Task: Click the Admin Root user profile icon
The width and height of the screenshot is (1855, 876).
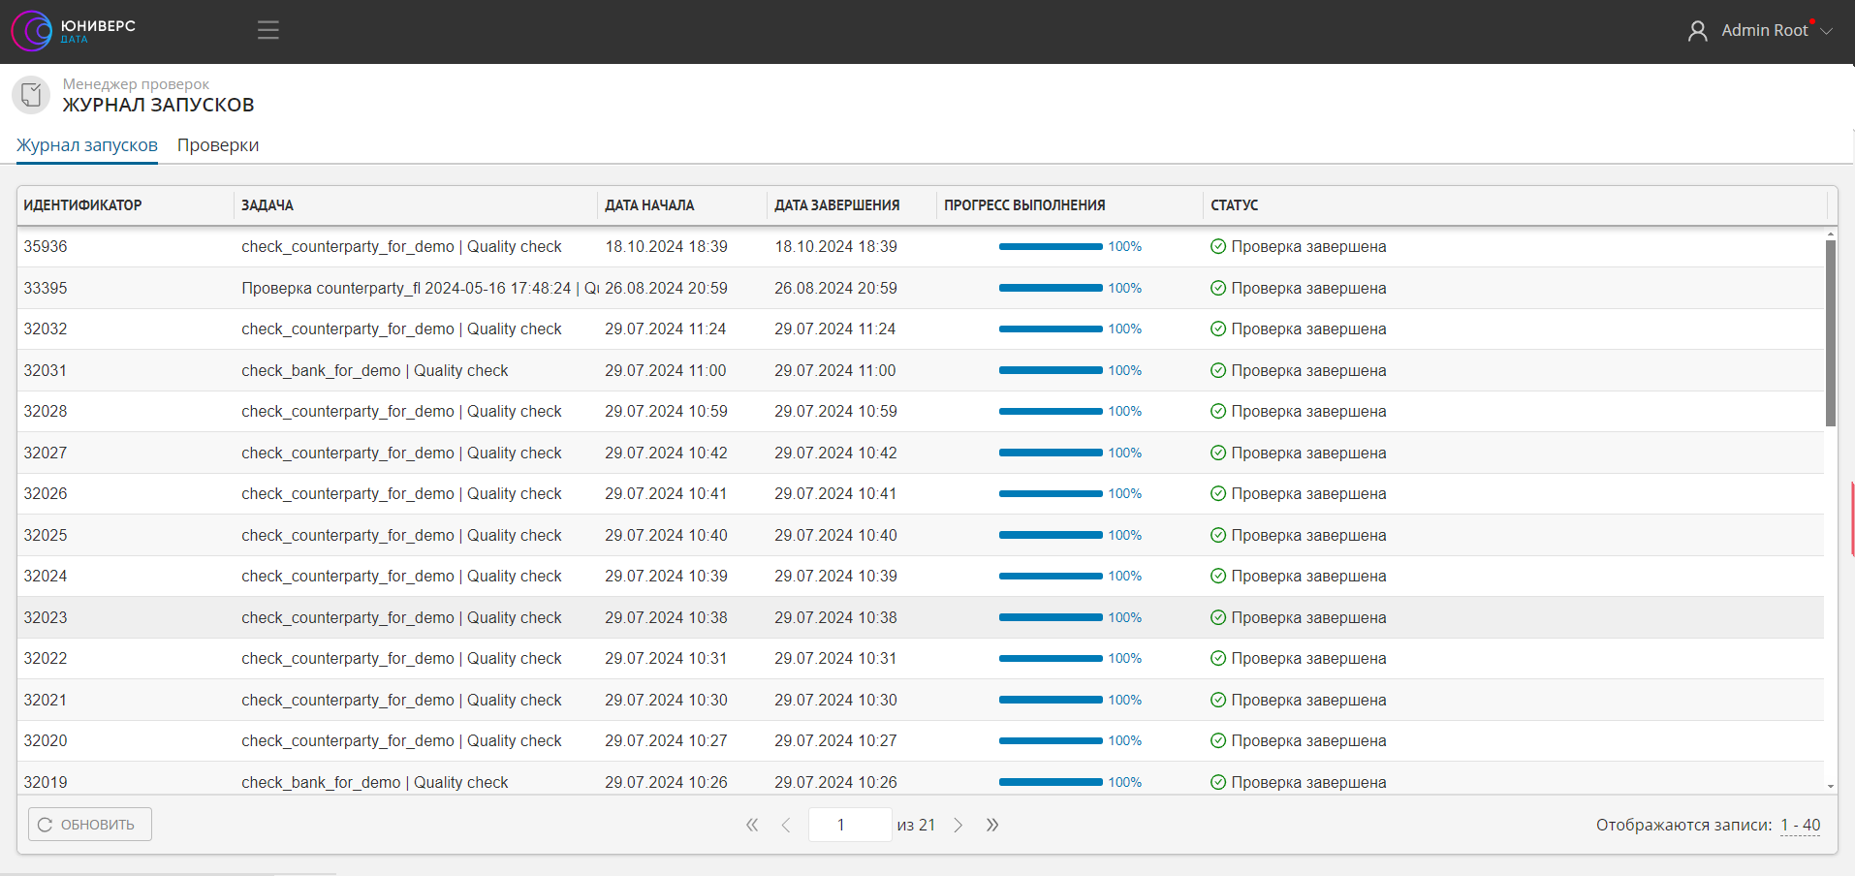Action: click(x=1697, y=31)
